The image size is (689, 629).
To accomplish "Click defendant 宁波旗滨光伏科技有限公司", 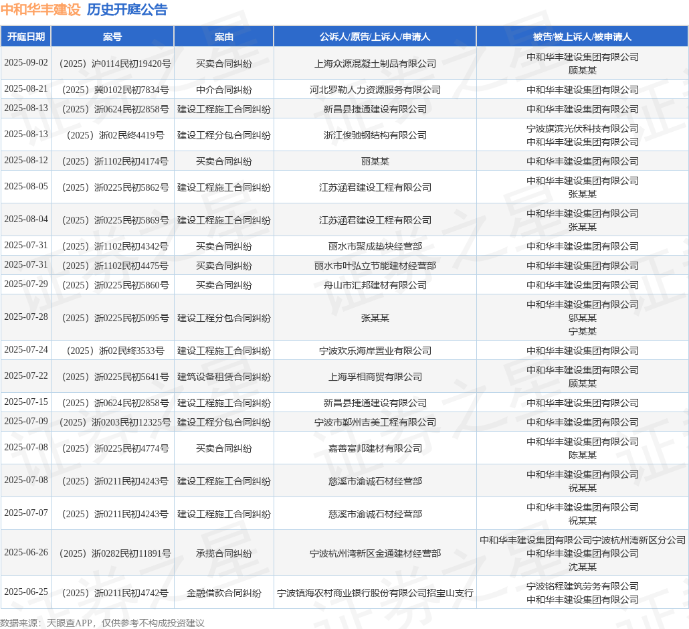I will click(x=582, y=128).
